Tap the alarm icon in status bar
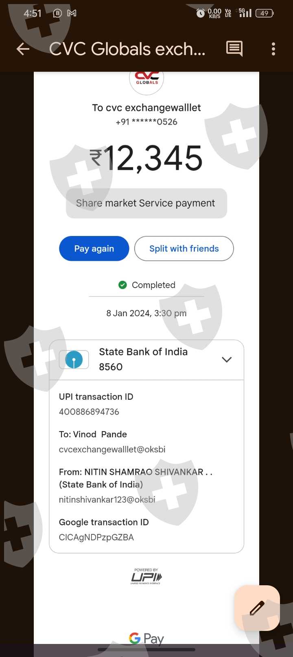Screen dimensions: 293x657 point(200,13)
